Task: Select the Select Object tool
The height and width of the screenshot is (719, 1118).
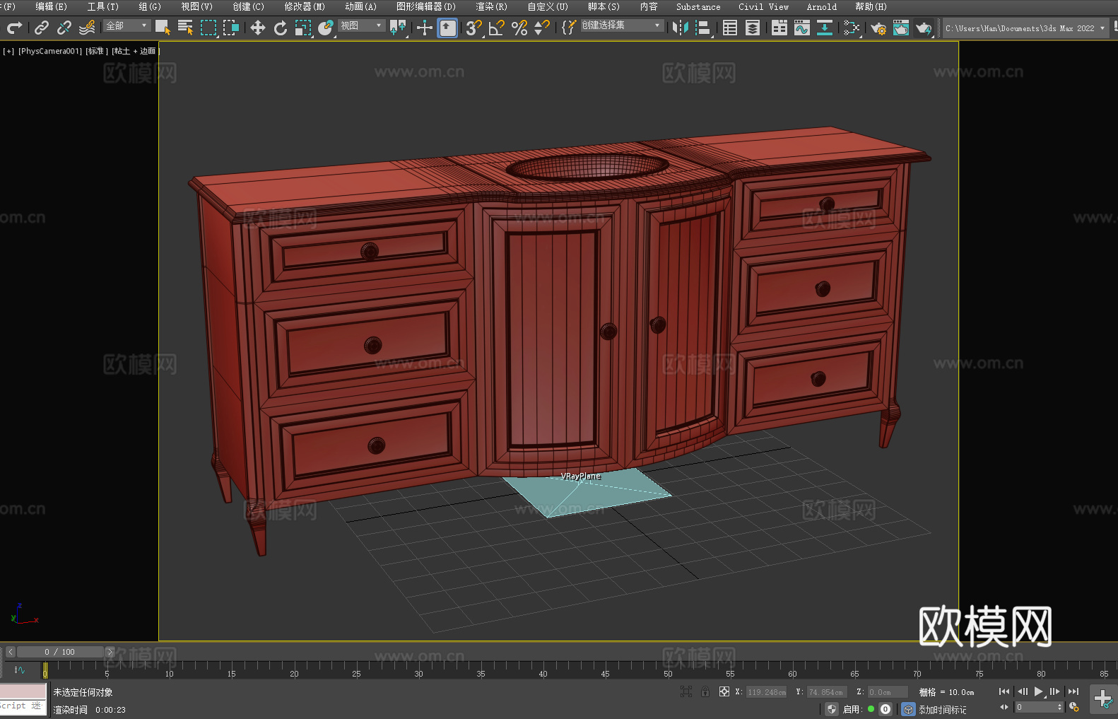Action: [163, 28]
